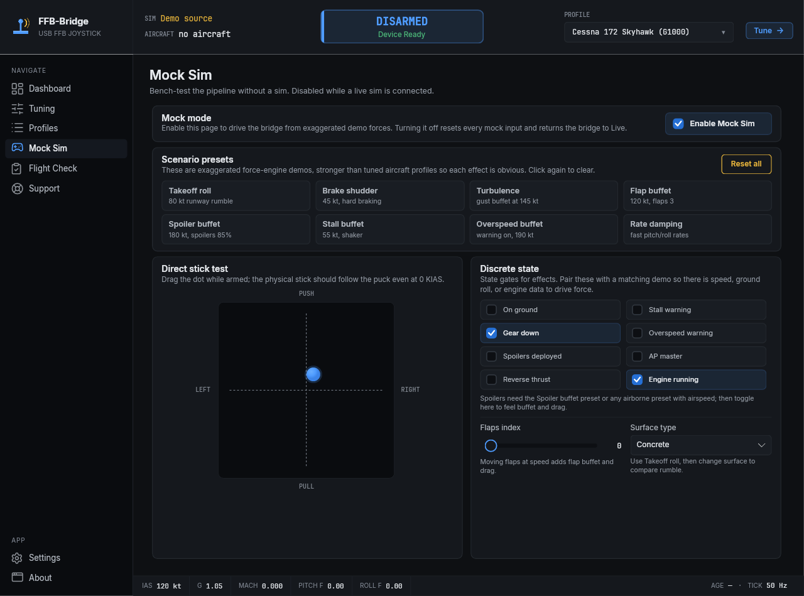Click the IAS 120 kt readout
This screenshot has height=596, width=804.
(161, 586)
